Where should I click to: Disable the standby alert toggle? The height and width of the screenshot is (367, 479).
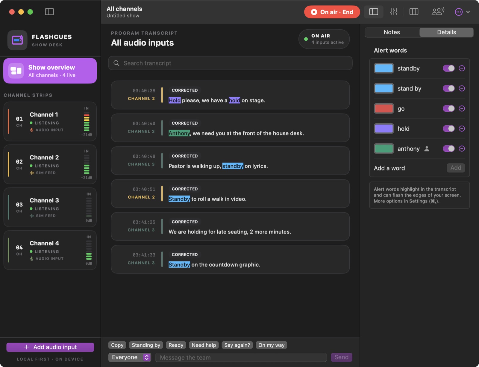pos(448,68)
